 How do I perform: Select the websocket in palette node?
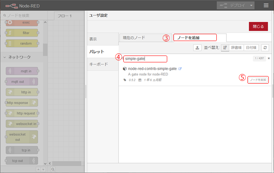pyautogui.click(x=22, y=123)
